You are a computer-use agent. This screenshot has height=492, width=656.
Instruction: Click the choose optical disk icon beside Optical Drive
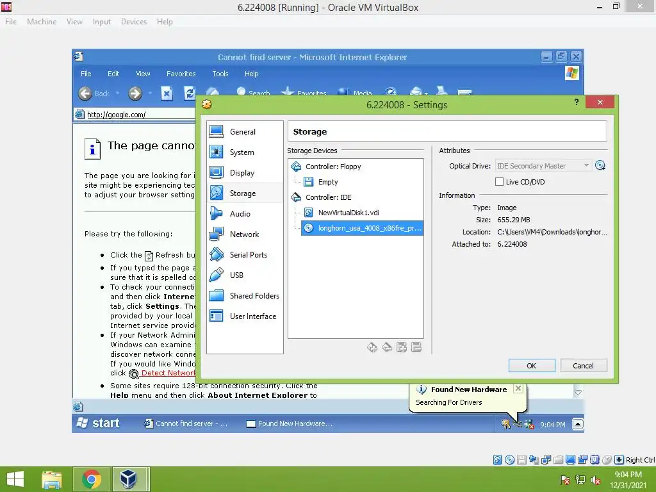(600, 166)
